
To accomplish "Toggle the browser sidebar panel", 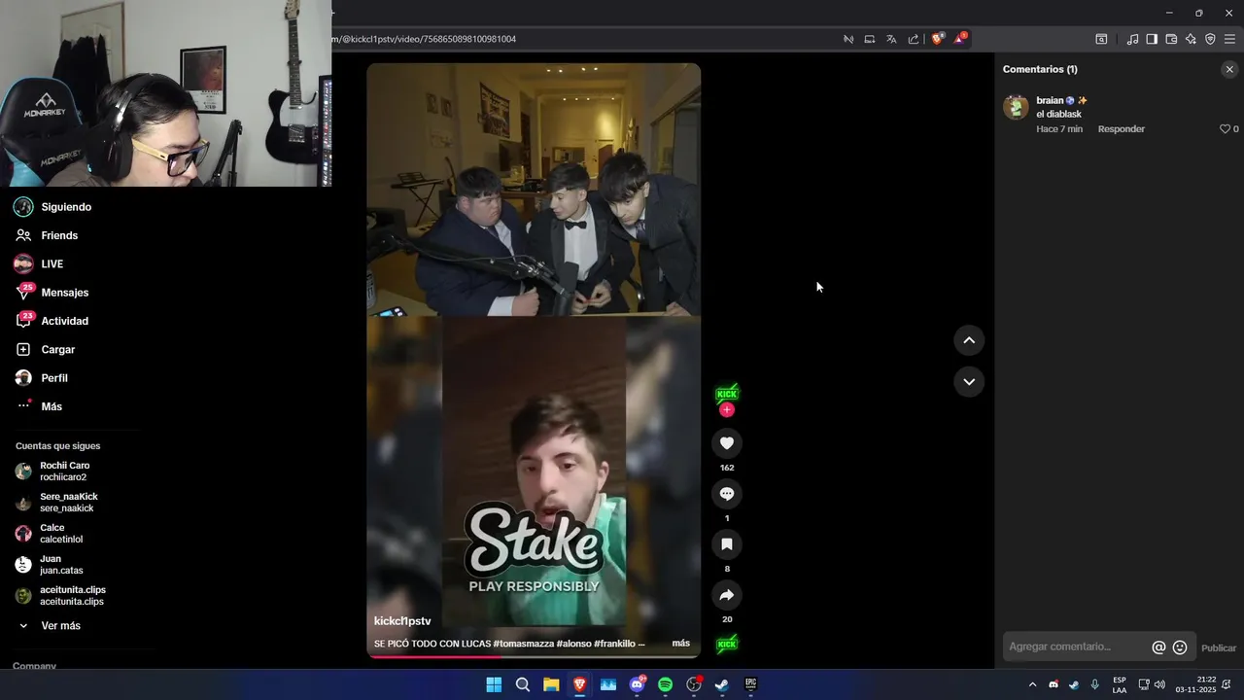I will coord(1152,39).
